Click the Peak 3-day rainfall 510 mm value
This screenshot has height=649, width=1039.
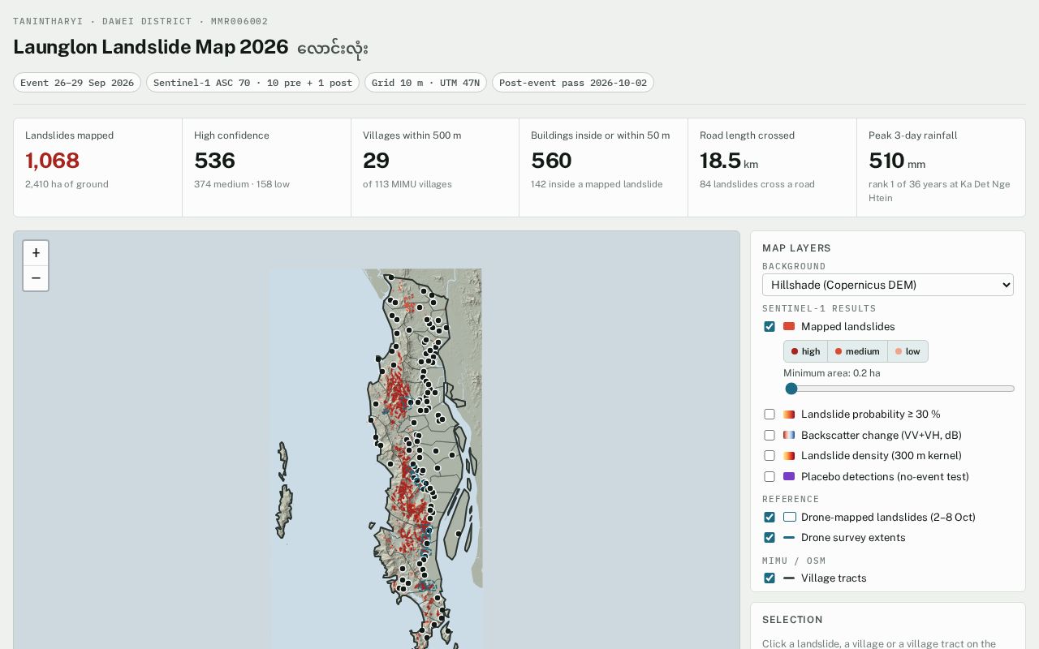[897, 161]
